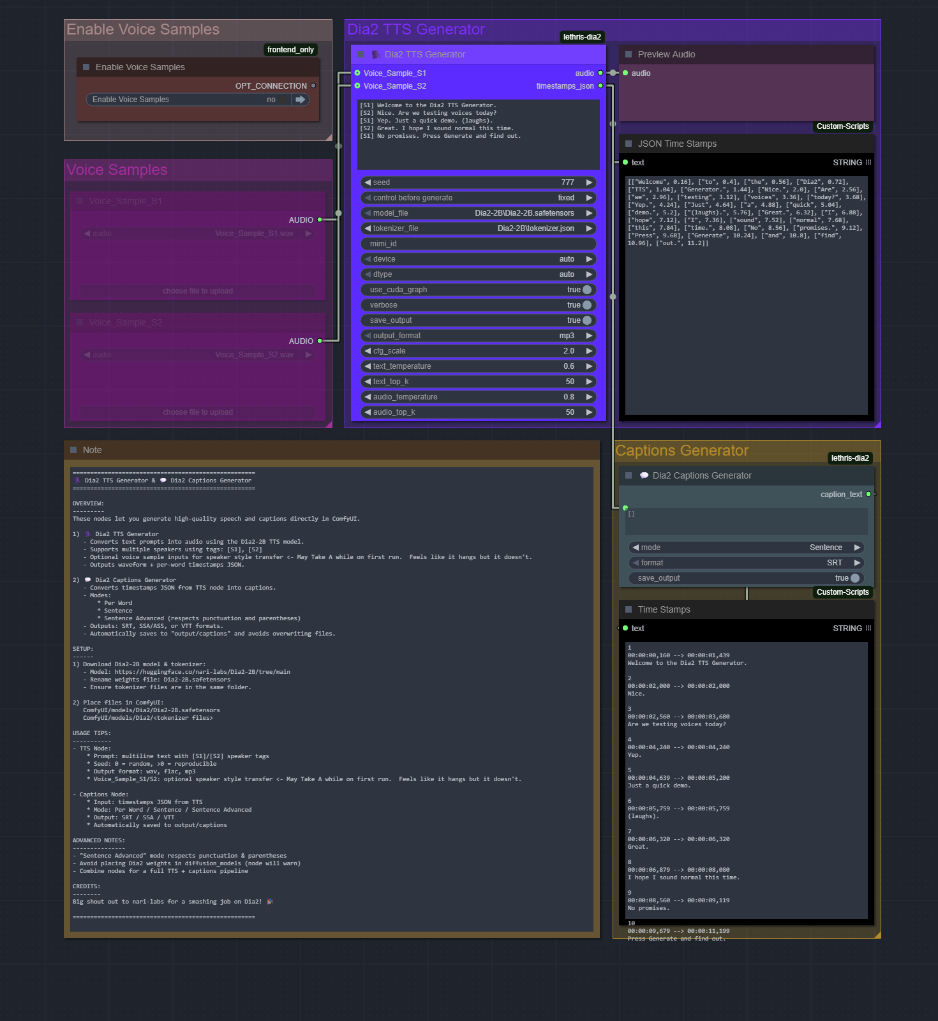
Task: Collapse Dia2 Captions Generator node via title dot
Action: pyautogui.click(x=629, y=475)
